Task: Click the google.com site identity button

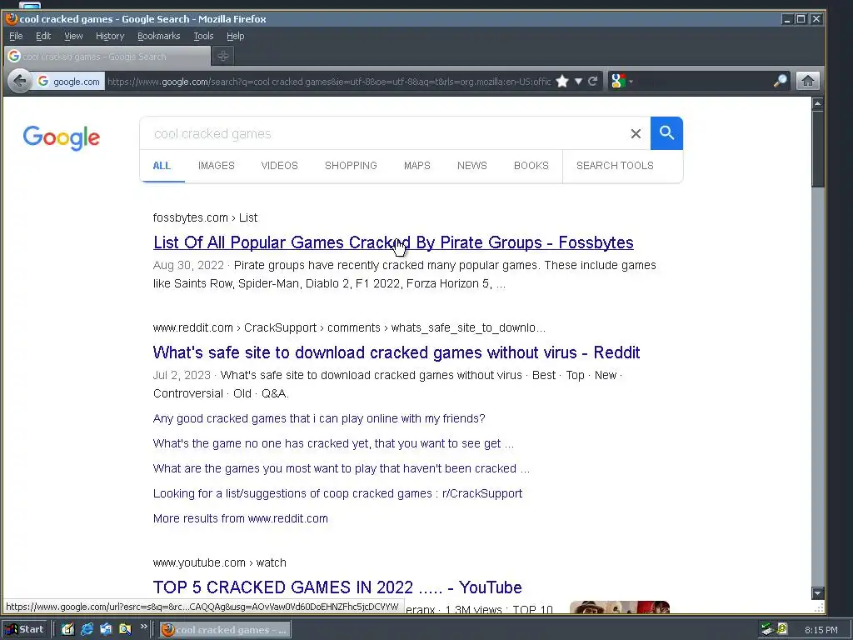Action: [68, 82]
